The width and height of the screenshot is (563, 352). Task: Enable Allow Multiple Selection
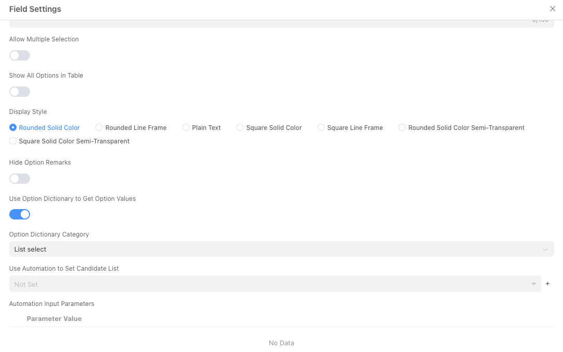pos(19,55)
